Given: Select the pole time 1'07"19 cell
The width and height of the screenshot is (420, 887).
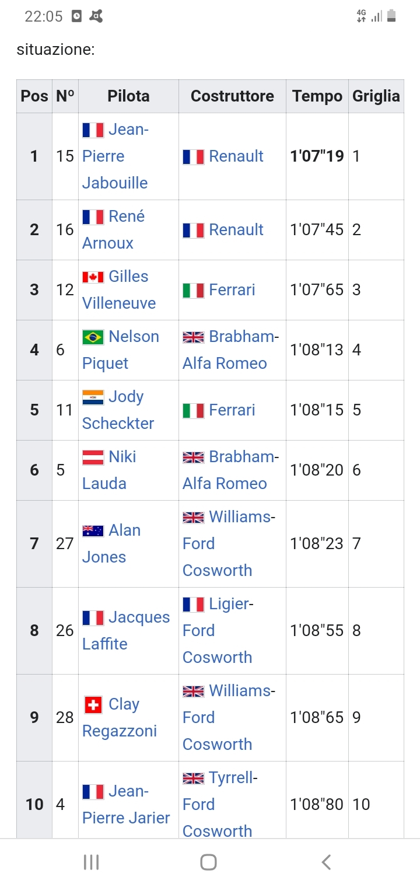Looking at the screenshot, I should pos(317,156).
